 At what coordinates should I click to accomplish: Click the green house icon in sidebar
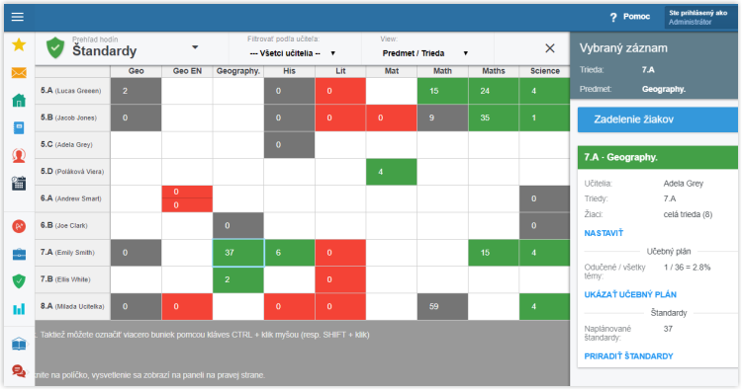click(x=19, y=100)
